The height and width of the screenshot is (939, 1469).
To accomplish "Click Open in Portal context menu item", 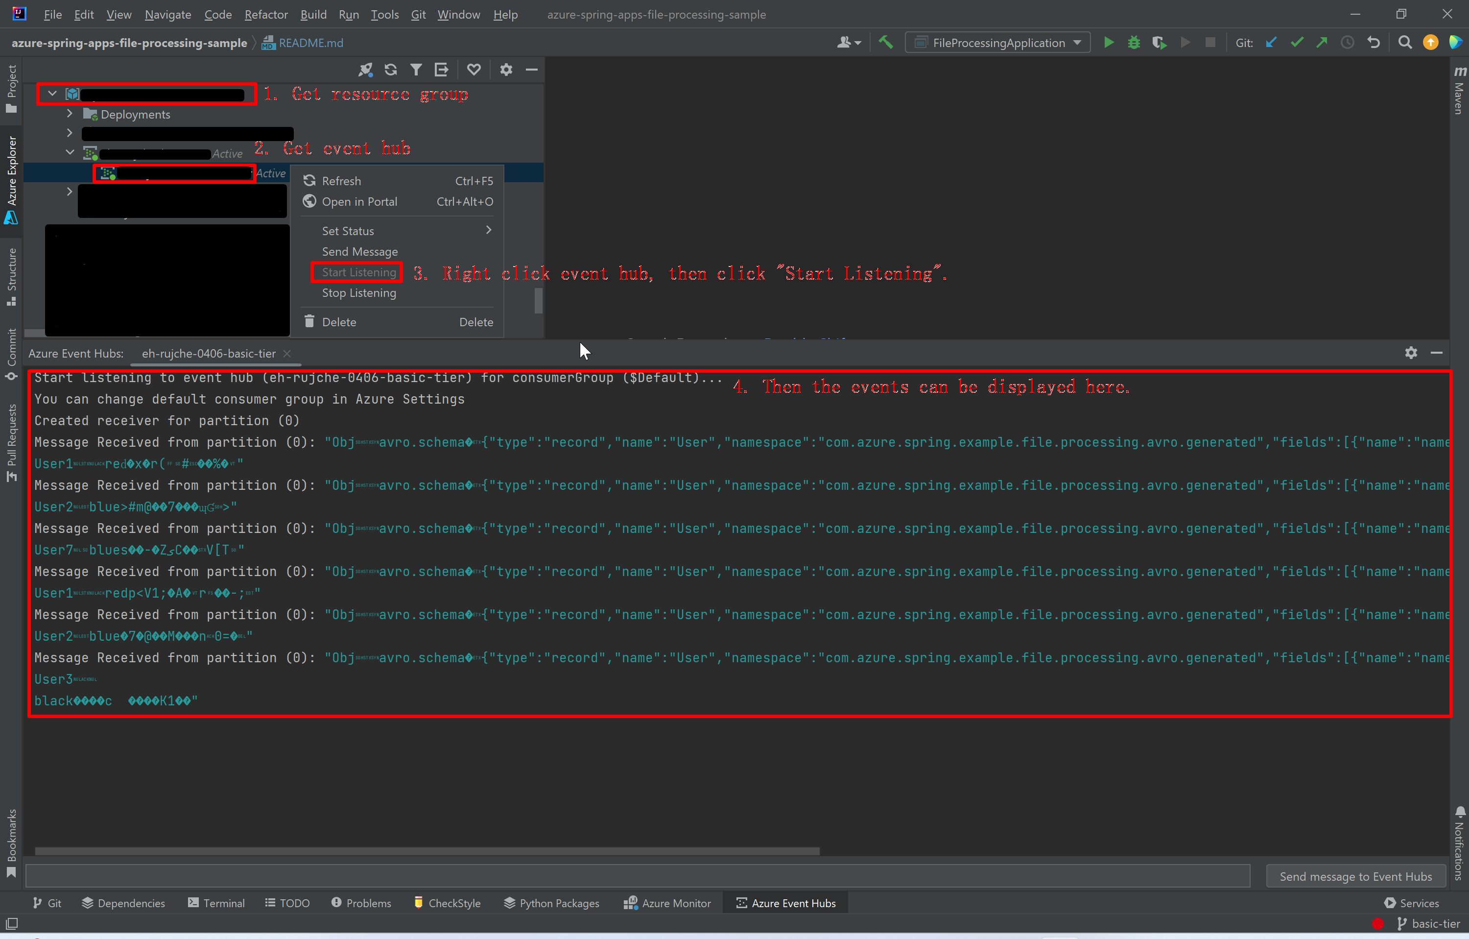I will pyautogui.click(x=359, y=201).
